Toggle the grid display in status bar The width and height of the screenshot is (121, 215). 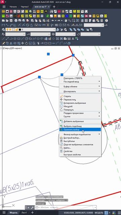(106, 213)
